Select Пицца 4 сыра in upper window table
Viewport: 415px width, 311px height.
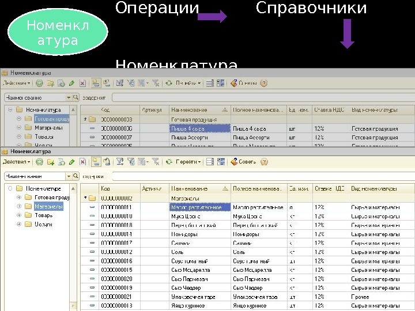[x=200, y=128]
